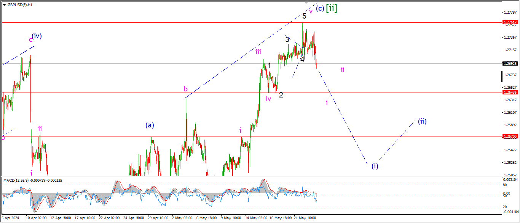Click the 10 Apr 02:00 time axis label
The width and height of the screenshot is (520, 223).
pos(36,218)
